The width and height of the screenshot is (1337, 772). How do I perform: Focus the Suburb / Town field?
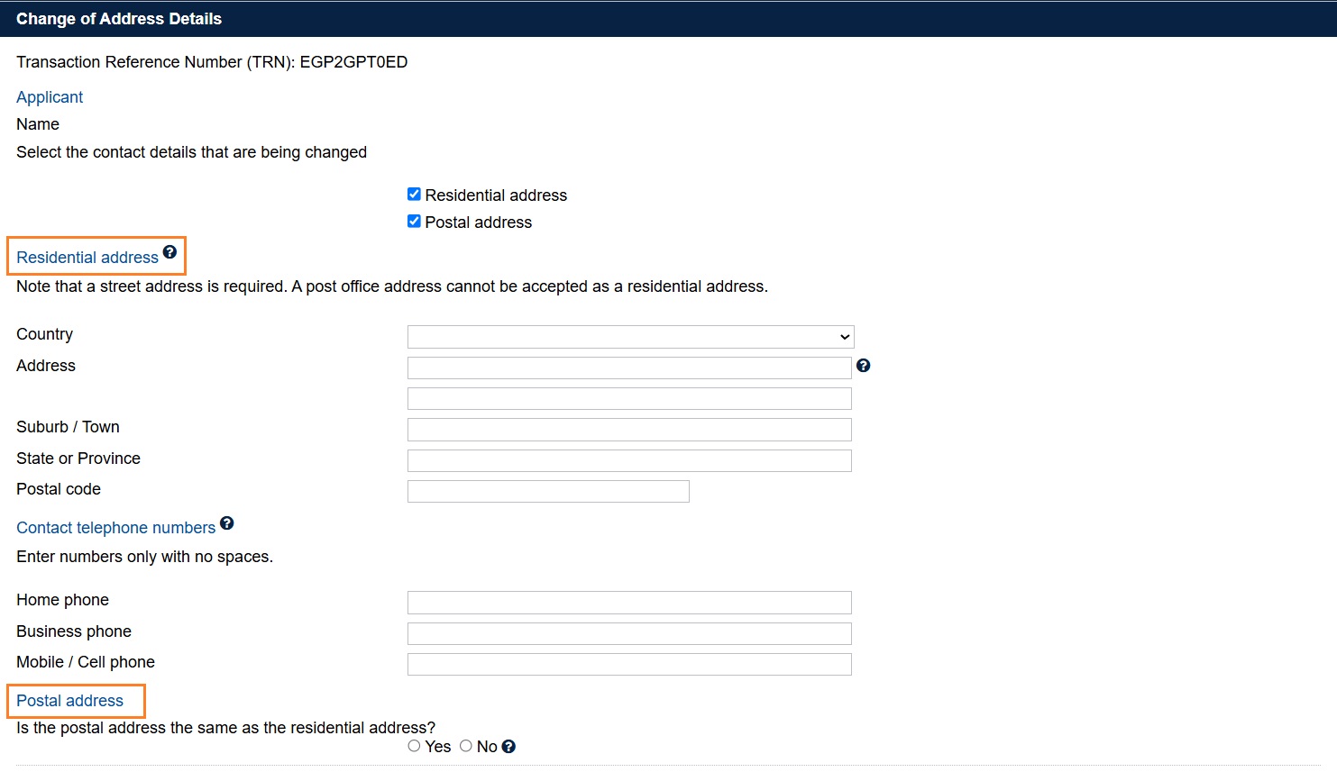(629, 430)
